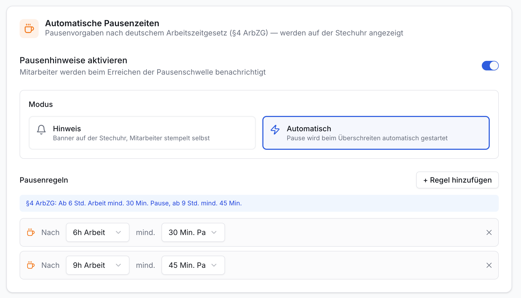Image resolution: width=521 pixels, height=298 pixels.
Task: Click the Pausenhinweise aktivieren label
Action: 74,60
